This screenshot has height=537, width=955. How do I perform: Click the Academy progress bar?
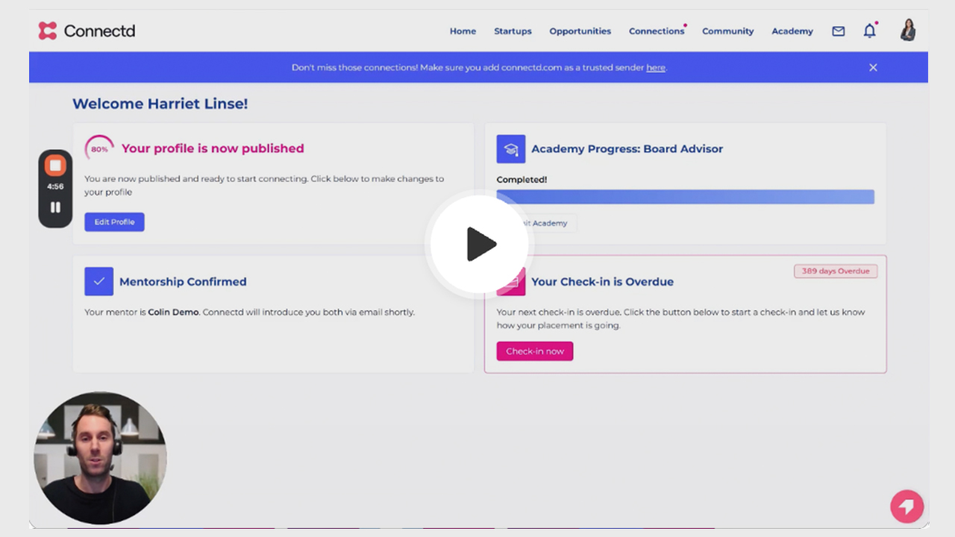(x=685, y=197)
